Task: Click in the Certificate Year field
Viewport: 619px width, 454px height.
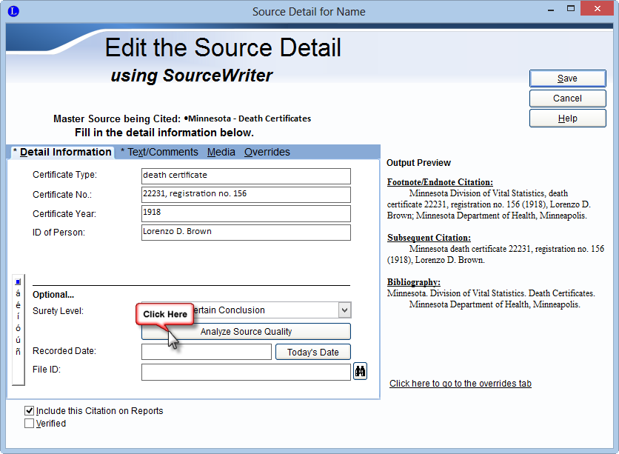Action: coord(246,213)
